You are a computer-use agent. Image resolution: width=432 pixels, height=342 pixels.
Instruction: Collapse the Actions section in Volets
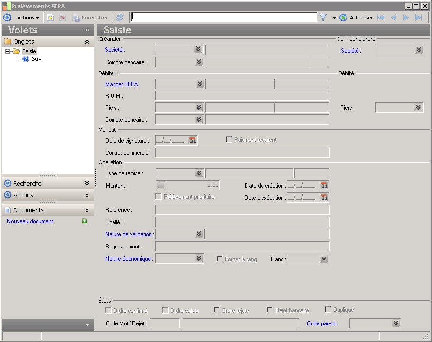pyautogui.click(x=87, y=195)
